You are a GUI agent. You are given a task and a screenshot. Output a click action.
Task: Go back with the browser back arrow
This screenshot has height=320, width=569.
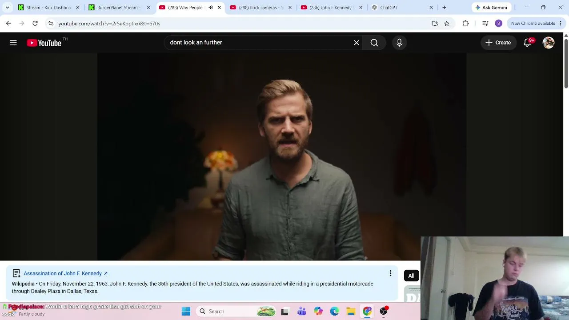pos(8,24)
